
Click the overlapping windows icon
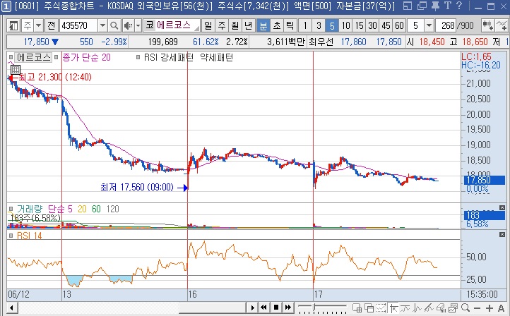[369, 308]
